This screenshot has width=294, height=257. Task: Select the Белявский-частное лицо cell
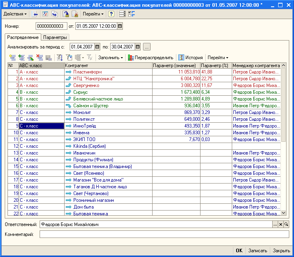click(x=108, y=99)
